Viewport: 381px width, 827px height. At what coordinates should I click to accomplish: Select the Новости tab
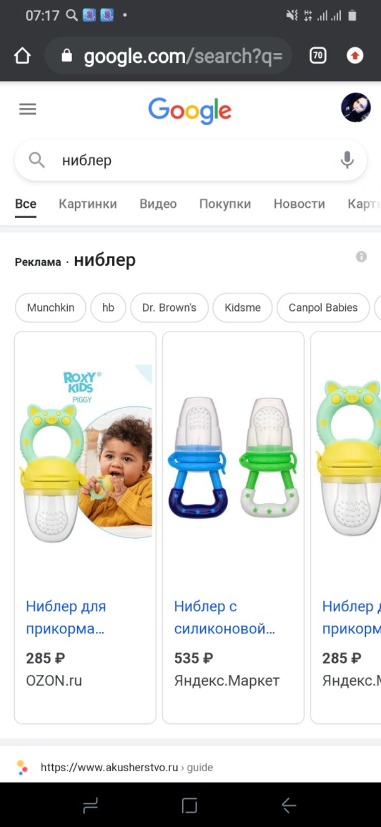pos(300,204)
